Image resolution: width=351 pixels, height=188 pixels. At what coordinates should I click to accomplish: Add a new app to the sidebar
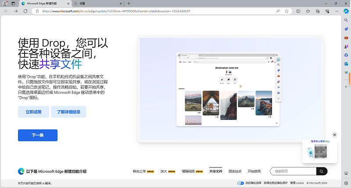[x=346, y=87]
